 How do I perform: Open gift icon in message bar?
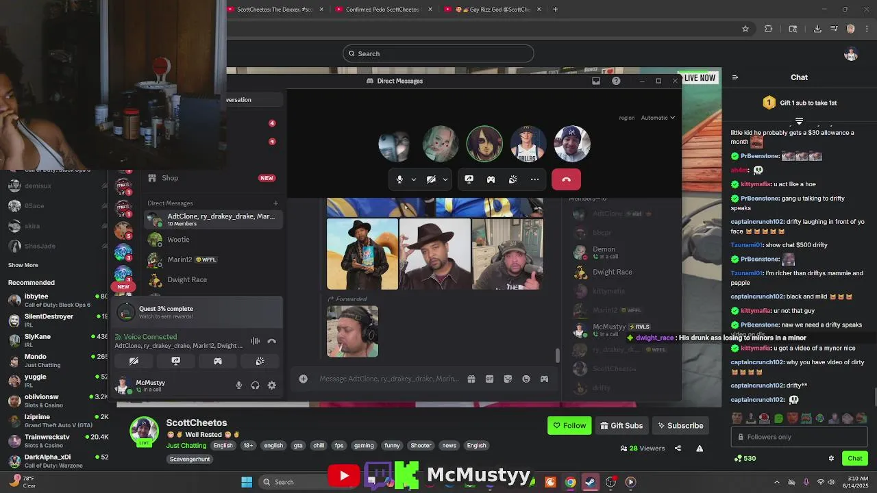coord(471,379)
